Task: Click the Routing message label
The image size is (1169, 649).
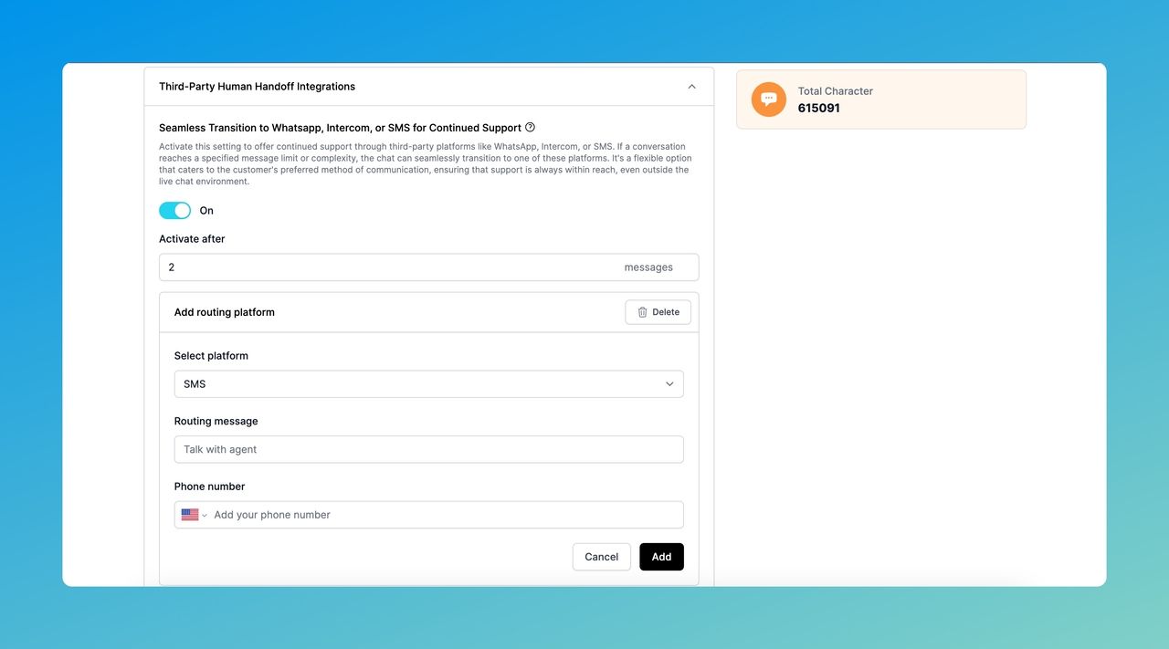Action: pyautogui.click(x=216, y=422)
